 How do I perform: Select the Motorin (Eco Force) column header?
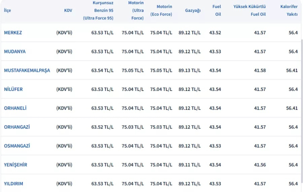pyautogui.click(x=161, y=11)
